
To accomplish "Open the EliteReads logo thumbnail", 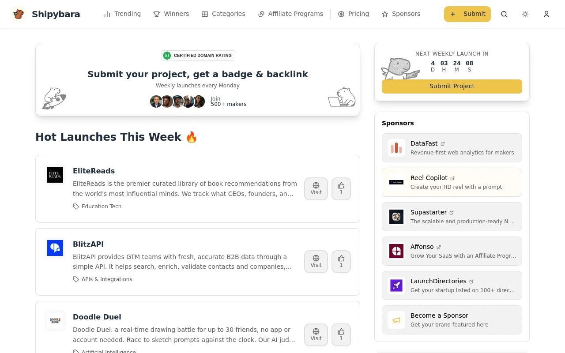I will [x=55, y=175].
